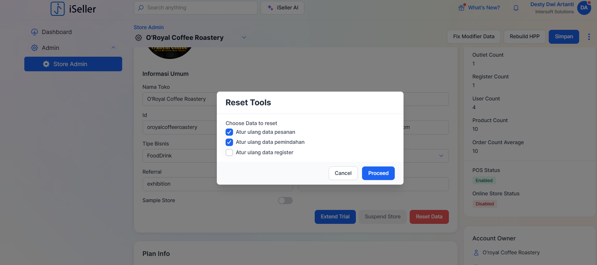This screenshot has width=597, height=265.
Task: Click the red Reset Data button
Action: pyautogui.click(x=429, y=217)
